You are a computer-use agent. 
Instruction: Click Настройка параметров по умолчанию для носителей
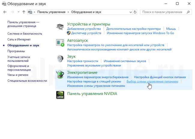tap(116, 45)
